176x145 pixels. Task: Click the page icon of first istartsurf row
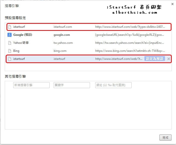10,27
